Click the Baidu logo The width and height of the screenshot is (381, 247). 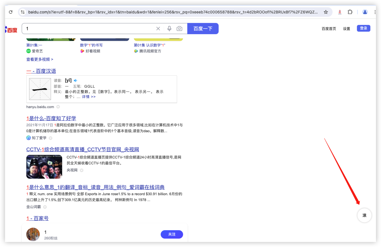click(x=11, y=29)
